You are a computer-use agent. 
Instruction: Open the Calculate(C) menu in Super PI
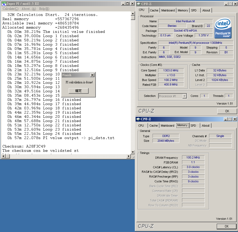(x=10, y=9)
